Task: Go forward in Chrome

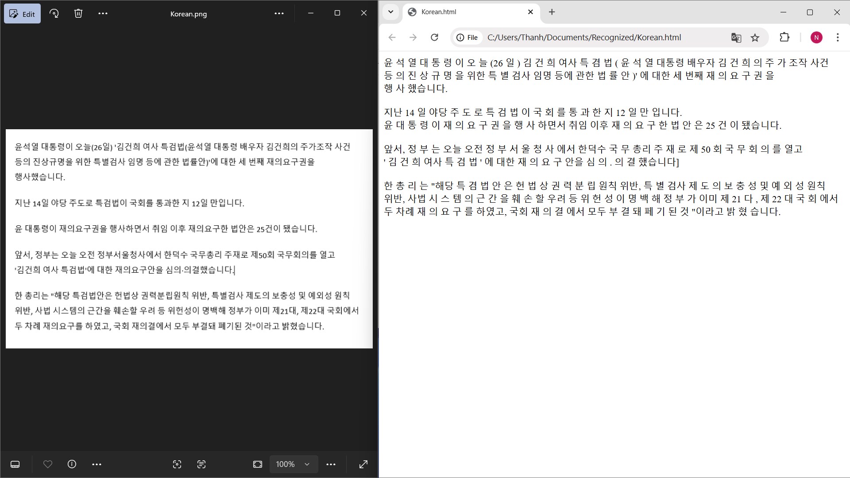Action: click(x=413, y=38)
